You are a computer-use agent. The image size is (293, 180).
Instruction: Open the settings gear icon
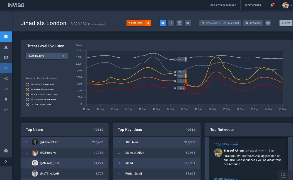click(268, 23)
